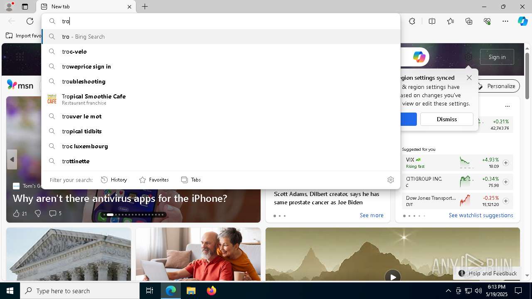Click the msn logo
Screen dimensions: 532x299
20,85
